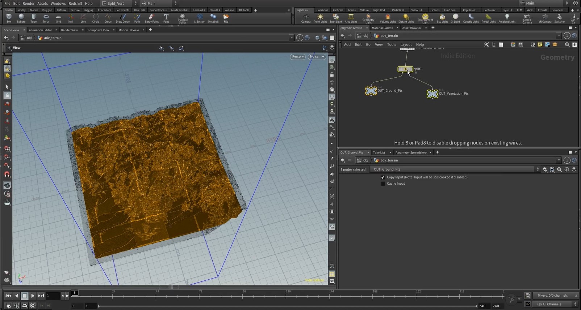Click the OUT_Vegetation_Pts null node icon
Image resolution: width=581 pixels, height=310 pixels.
point(432,94)
